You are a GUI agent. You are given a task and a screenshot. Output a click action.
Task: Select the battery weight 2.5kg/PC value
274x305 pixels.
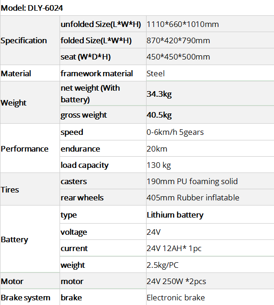162,265
